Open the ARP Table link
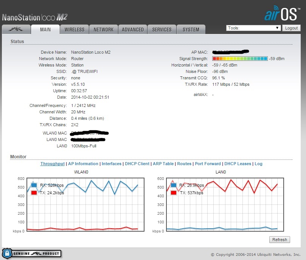The width and height of the screenshot is (306, 260). click(x=163, y=164)
